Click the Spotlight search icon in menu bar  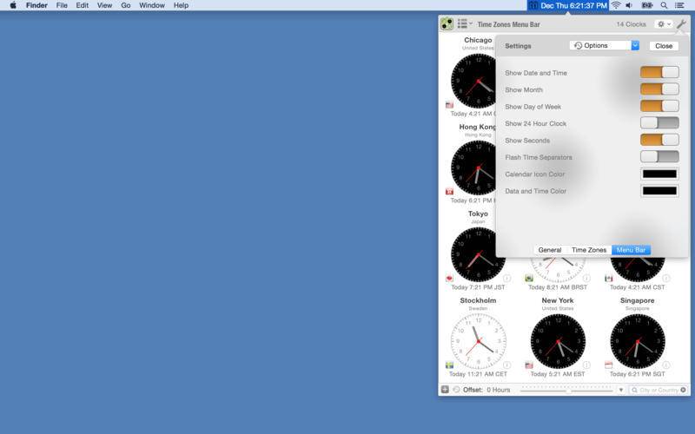664,5
